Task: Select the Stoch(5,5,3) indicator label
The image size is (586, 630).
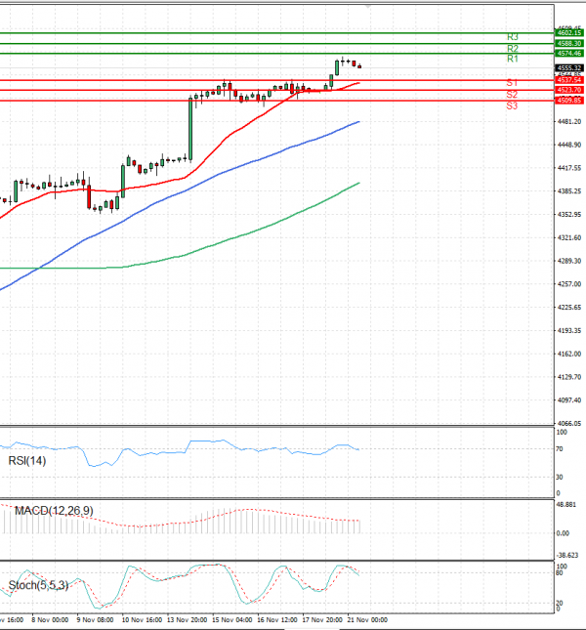Action: (38, 585)
